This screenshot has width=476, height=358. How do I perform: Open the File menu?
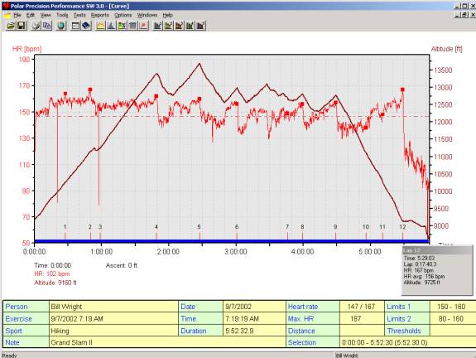pos(17,15)
